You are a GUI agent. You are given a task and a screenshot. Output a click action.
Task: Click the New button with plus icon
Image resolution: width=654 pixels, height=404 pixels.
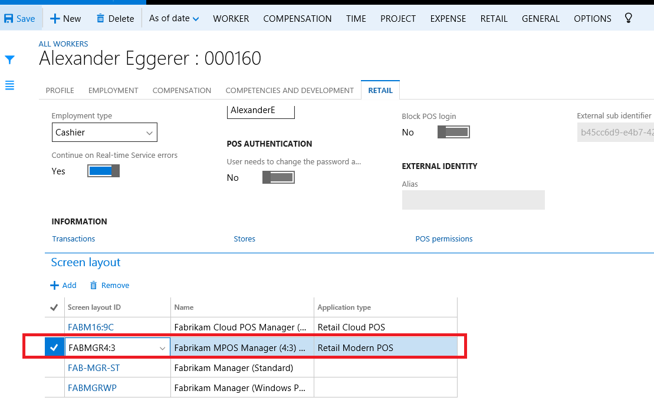(65, 19)
